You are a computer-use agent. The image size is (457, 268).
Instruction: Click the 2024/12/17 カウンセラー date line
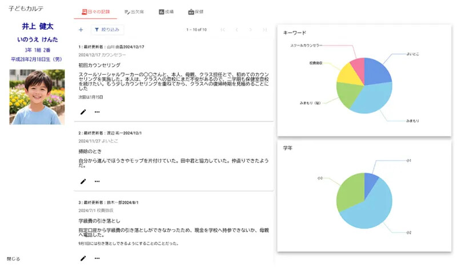tap(102, 55)
